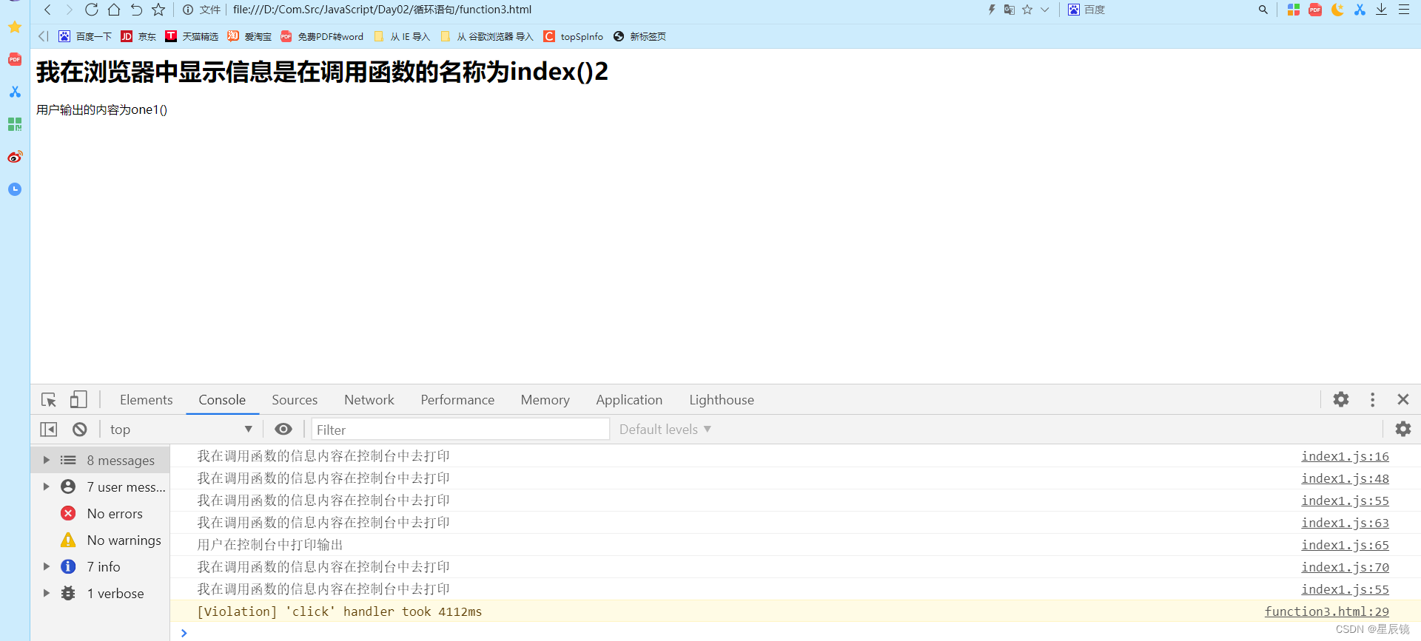Open the screenshot scissors tool in toolbar

(1360, 10)
